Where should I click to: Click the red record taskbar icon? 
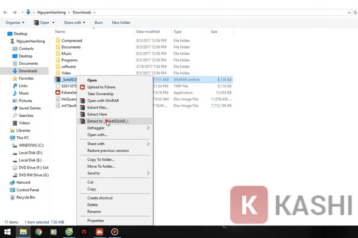click(115, 232)
